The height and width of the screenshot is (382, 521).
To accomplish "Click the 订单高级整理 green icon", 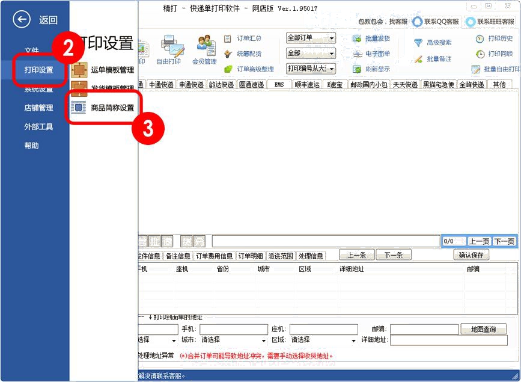I will 228,69.
